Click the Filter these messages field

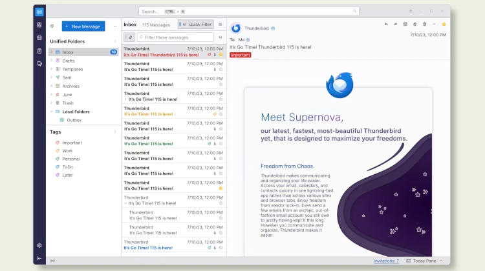175,37
